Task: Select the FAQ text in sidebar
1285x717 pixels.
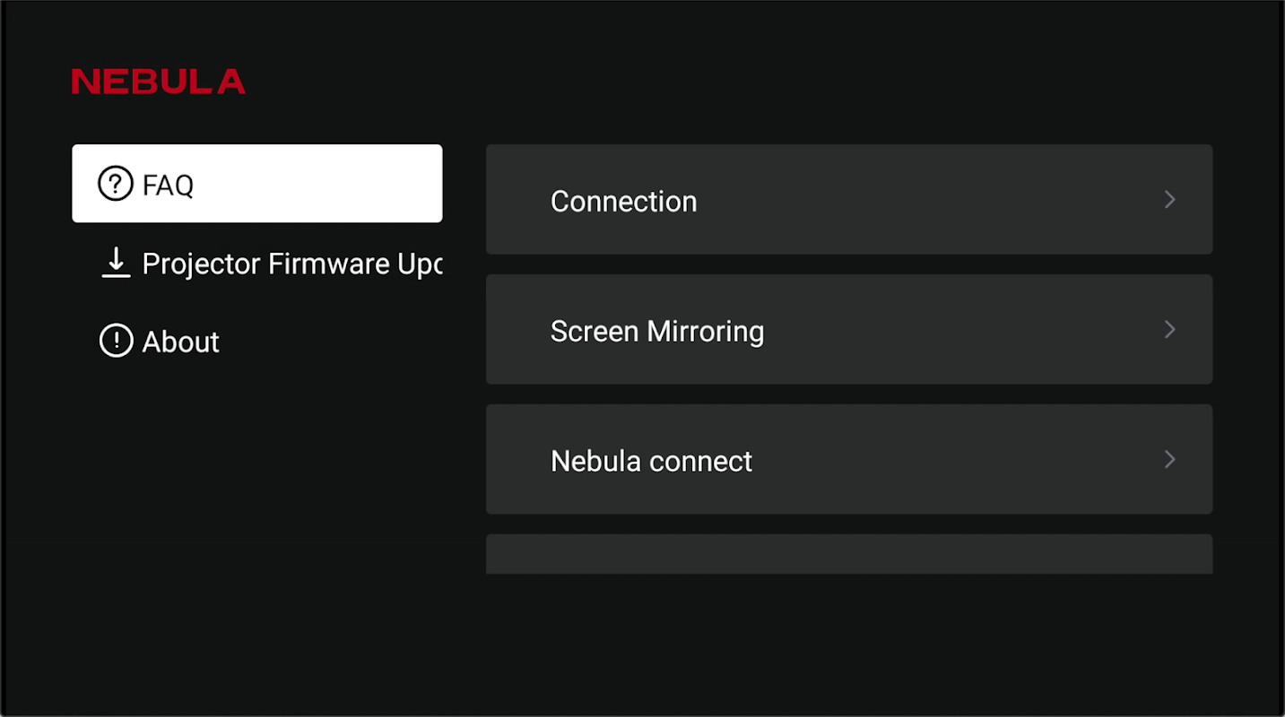Action: coord(168,186)
